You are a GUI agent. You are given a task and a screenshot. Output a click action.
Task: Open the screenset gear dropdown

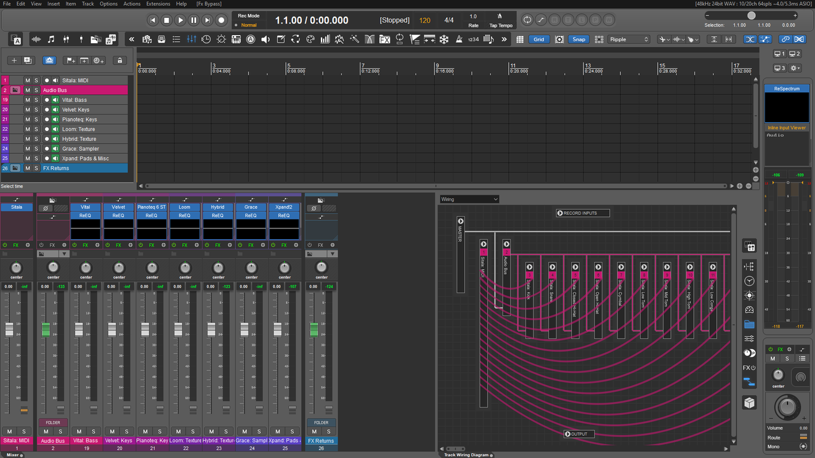[x=795, y=68]
